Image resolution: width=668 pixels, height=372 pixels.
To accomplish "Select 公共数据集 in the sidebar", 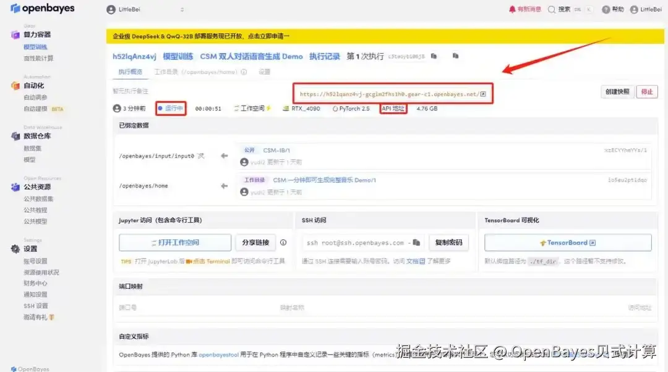I will (x=38, y=199).
